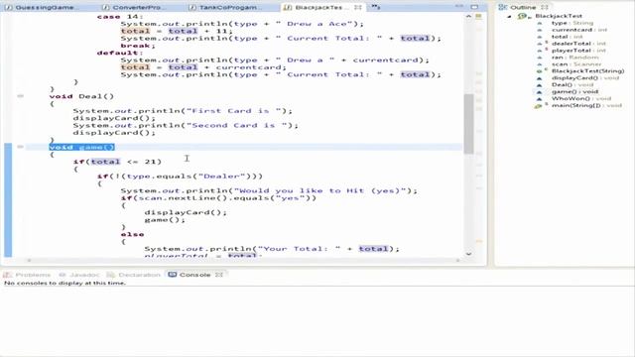This screenshot has width=635, height=357.
Task: Select total : int in the Outline
Action: (x=567, y=37)
